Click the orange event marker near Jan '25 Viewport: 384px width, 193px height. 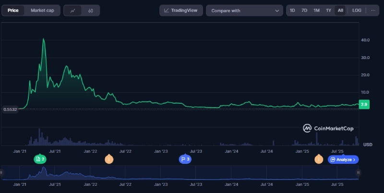coord(319,159)
